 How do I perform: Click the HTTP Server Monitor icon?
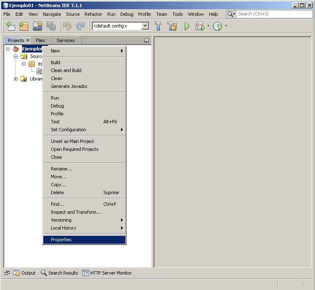[86, 272]
